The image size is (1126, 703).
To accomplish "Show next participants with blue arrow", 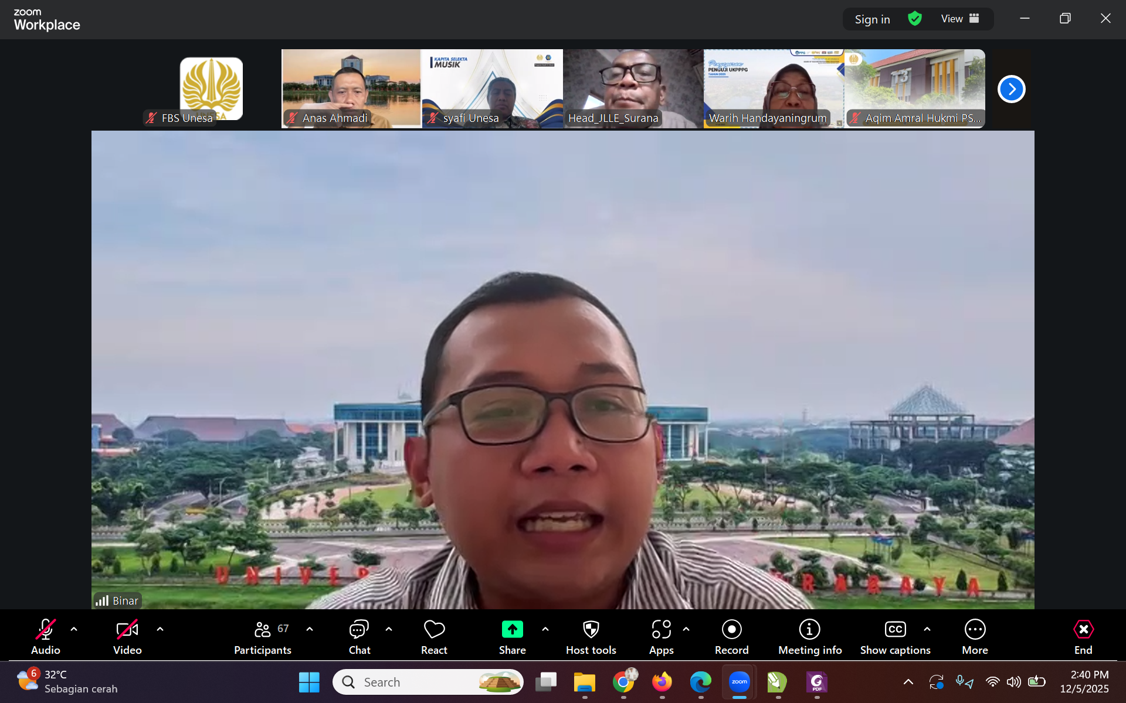I will (1011, 89).
